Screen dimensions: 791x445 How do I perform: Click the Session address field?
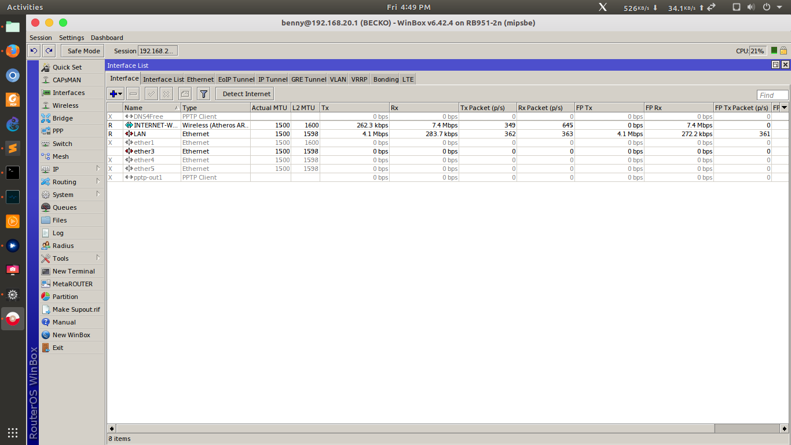[158, 51]
